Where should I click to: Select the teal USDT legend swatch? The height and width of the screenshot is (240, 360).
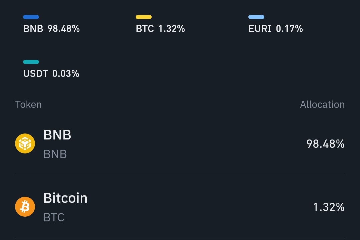31,62
